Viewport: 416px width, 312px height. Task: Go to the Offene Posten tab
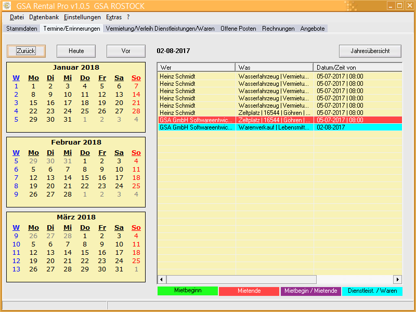pyautogui.click(x=238, y=29)
